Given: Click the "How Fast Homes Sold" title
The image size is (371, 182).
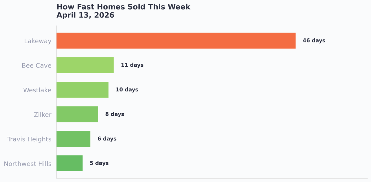Looking at the screenshot, I should pos(123,7).
